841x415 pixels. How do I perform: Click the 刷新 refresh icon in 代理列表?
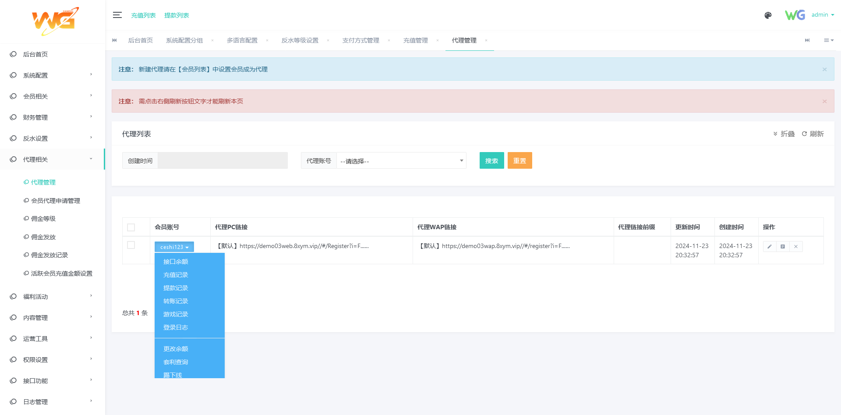point(813,134)
